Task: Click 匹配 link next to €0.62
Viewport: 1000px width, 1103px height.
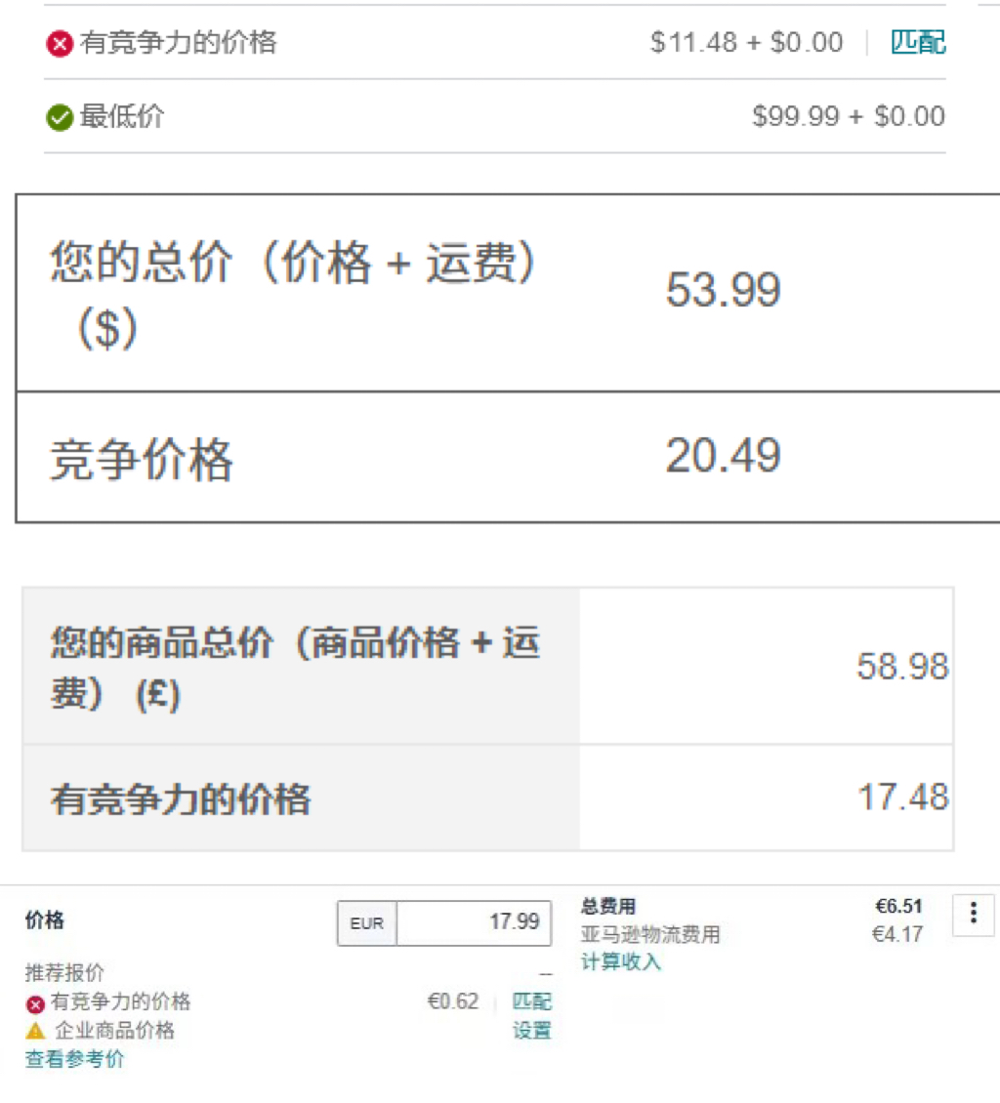Action: pos(532,1001)
